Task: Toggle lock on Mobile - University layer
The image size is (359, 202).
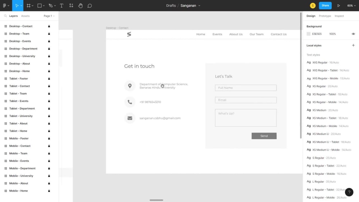Action: tap(49, 176)
